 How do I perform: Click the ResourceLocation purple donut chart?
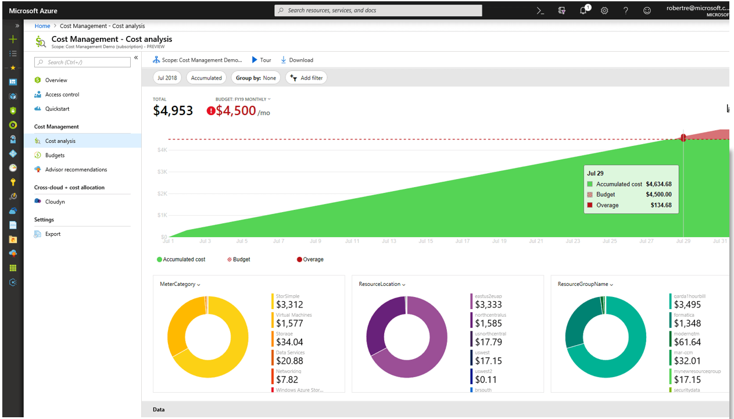tap(406, 337)
